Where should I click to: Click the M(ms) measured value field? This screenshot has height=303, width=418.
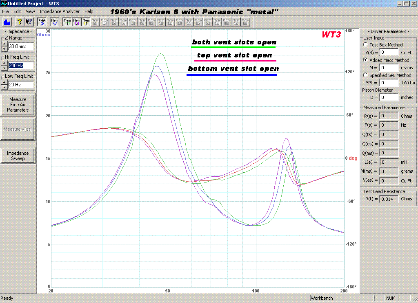[389, 171]
